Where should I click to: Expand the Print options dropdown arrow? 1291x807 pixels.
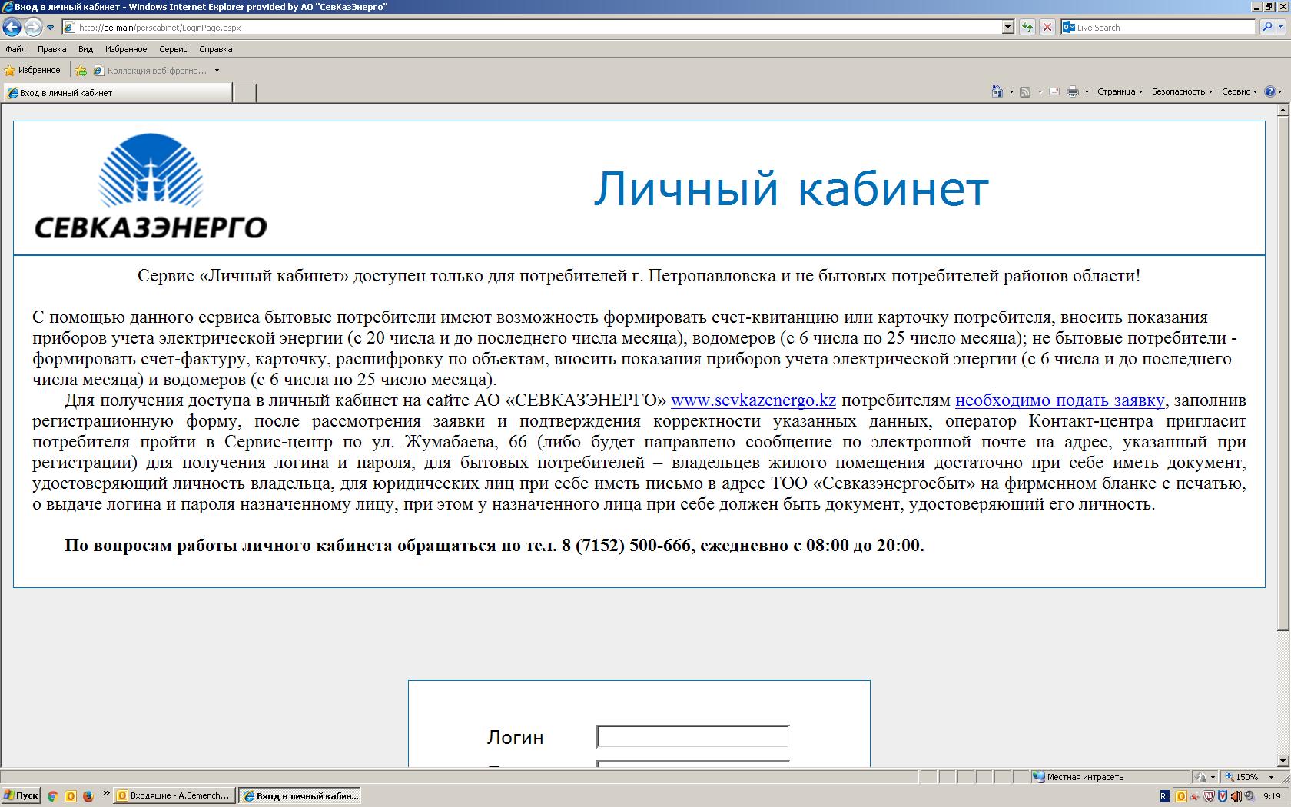pyautogui.click(x=1087, y=92)
